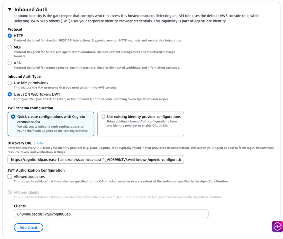Select the MCP protocol option
Viewport: 283px width, 239px height.
coord(10,47)
